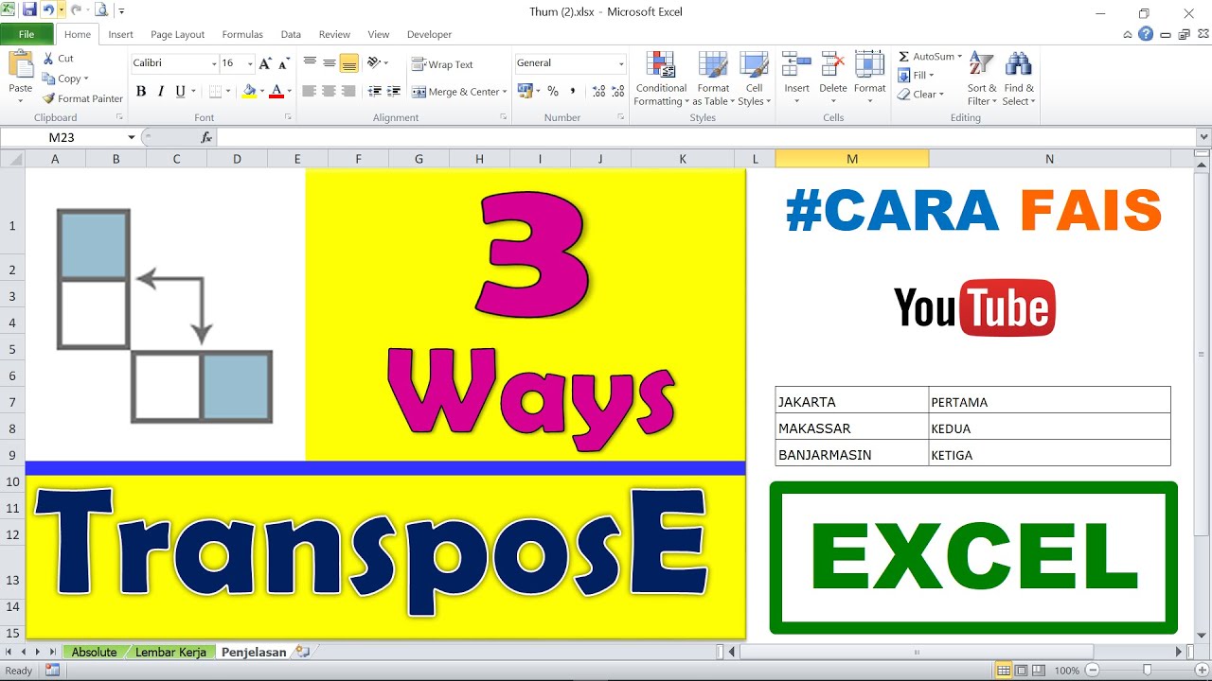Click the Save icon in Quick Access Toolbar

tap(29, 10)
